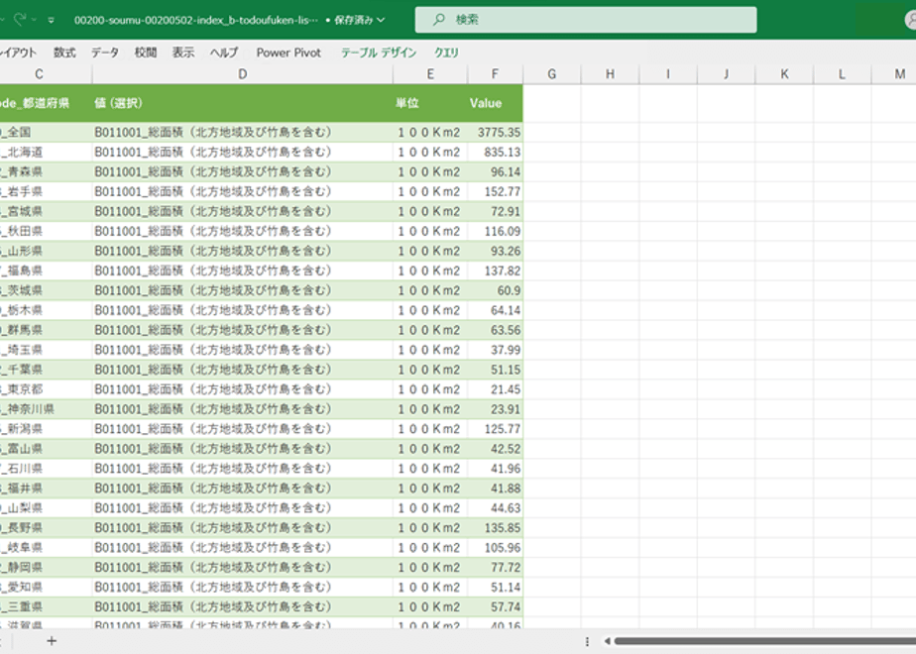This screenshot has width=916, height=654.
Task: Open the 校閲 ribbon tab
Action: [146, 53]
